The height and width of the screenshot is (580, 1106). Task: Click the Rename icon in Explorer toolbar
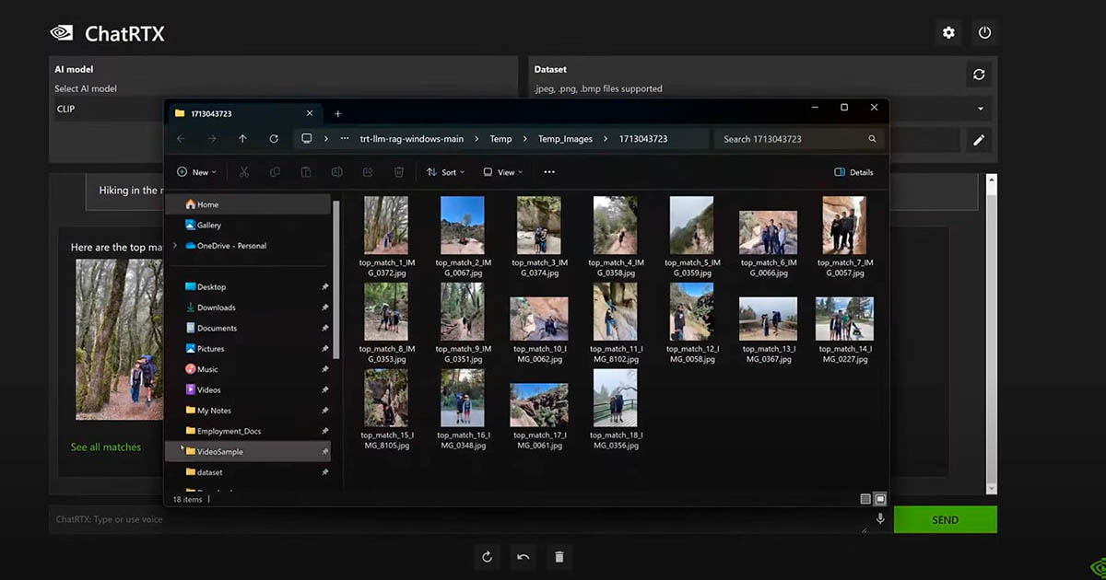click(337, 172)
